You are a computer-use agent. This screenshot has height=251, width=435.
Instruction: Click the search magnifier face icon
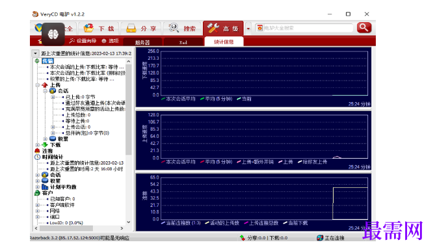tap(174, 28)
